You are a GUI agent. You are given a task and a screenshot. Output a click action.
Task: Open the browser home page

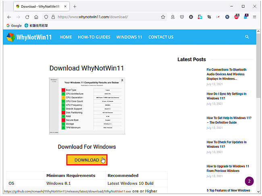coord(36,17)
